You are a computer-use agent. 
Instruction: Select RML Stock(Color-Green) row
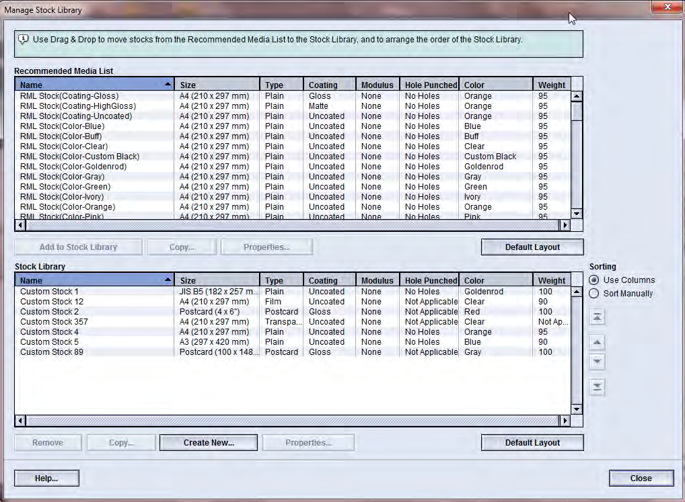(x=293, y=186)
